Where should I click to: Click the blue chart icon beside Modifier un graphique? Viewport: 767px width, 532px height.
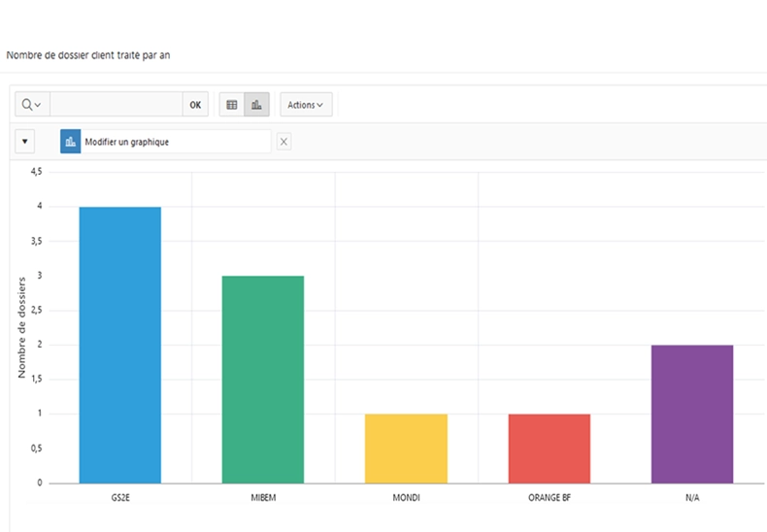pyautogui.click(x=70, y=142)
